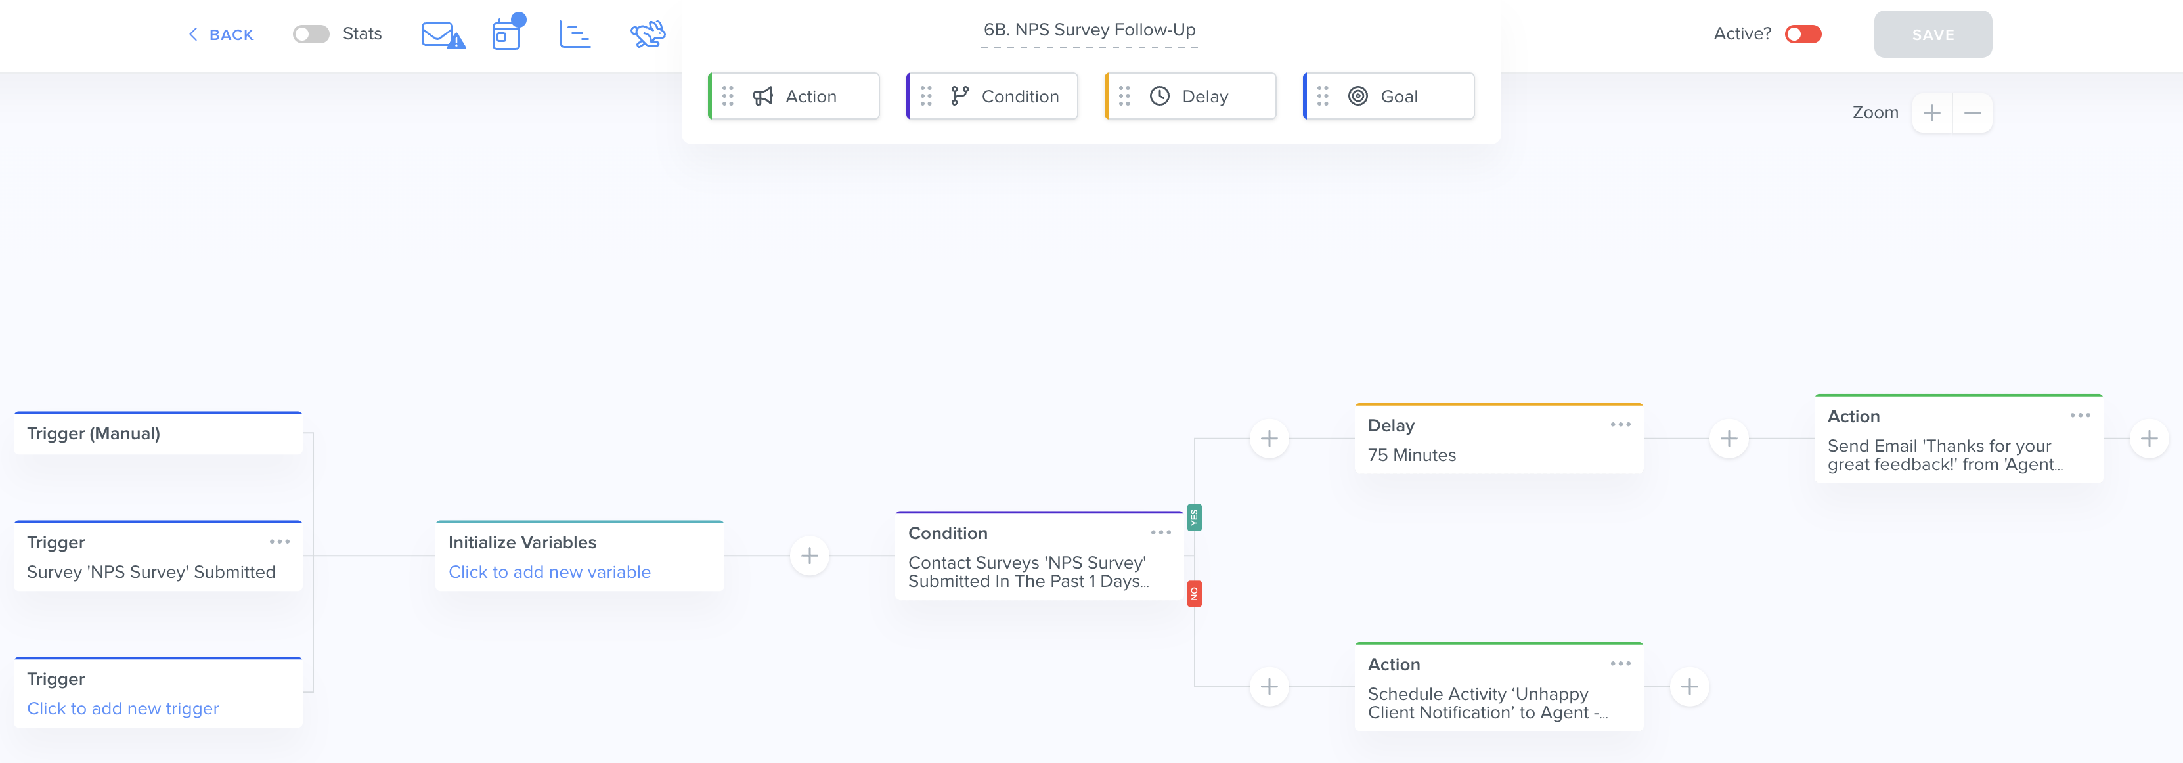Screen dimensions: 2183x763
Task: Go BACK to the previous page
Action: [221, 35]
